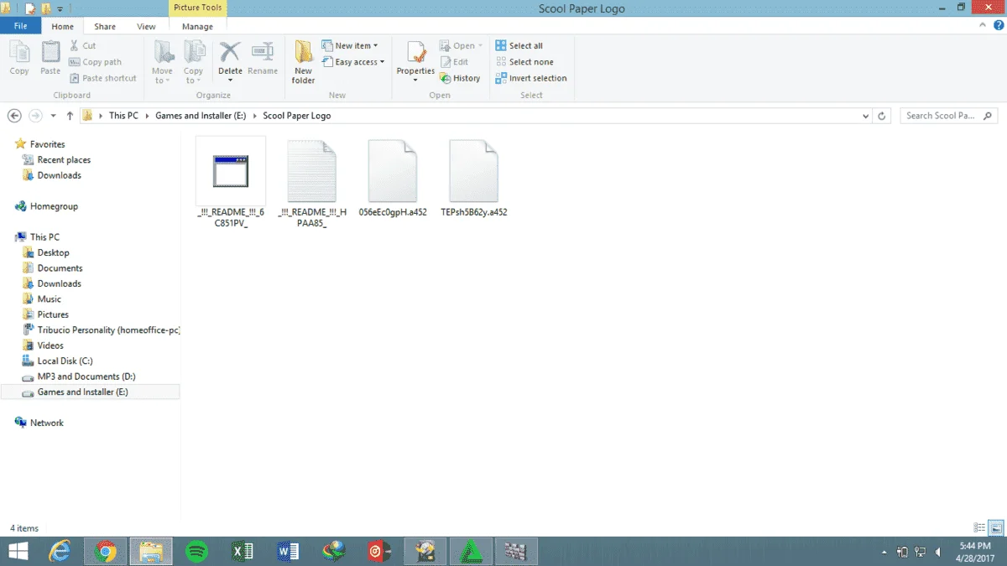
Task: Click the Edit command in ribbon
Action: click(454, 62)
